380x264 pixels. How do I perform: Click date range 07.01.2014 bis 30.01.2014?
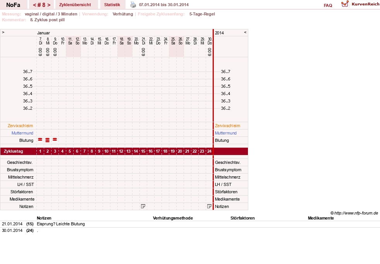click(164, 5)
